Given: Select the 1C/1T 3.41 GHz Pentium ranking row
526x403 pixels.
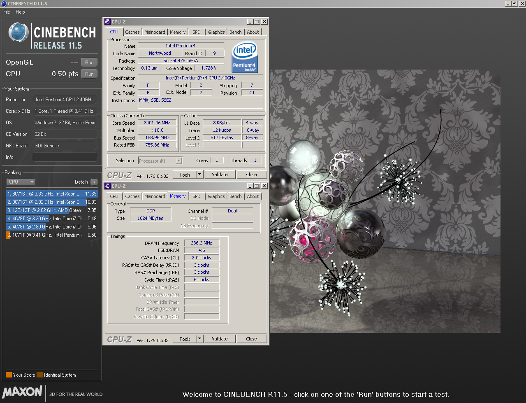Looking at the screenshot, I should tap(52, 235).
